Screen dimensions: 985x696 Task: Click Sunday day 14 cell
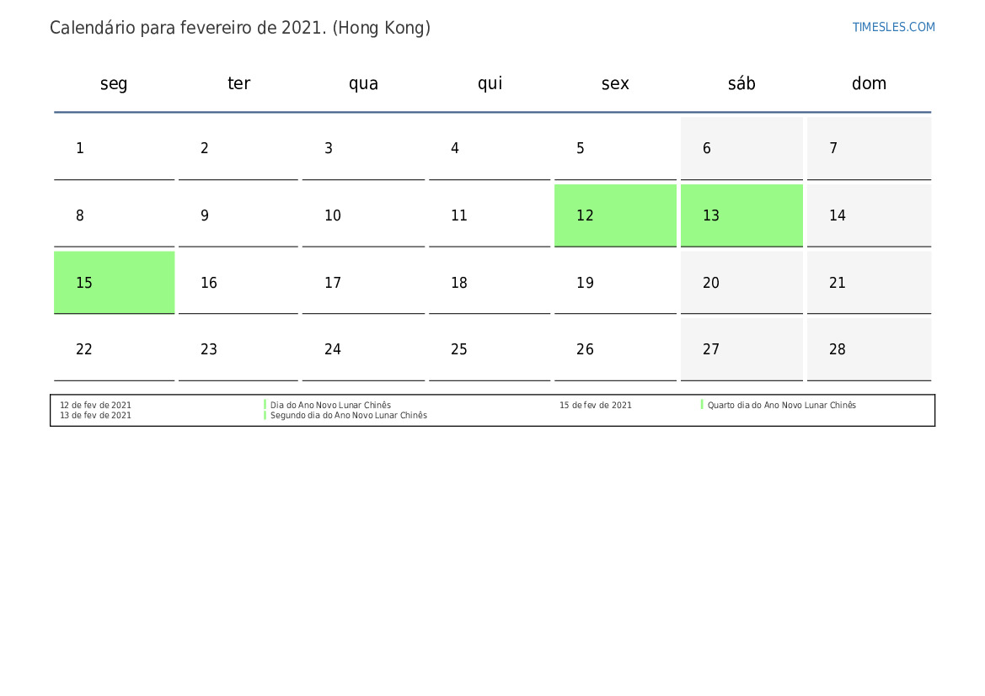coord(869,215)
